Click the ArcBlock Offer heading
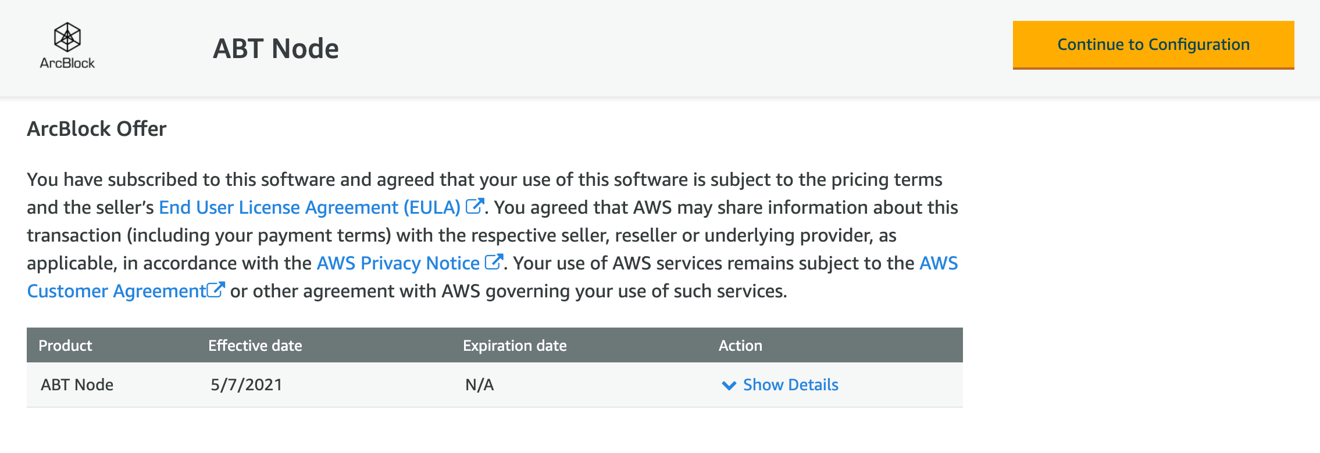 click(x=97, y=129)
